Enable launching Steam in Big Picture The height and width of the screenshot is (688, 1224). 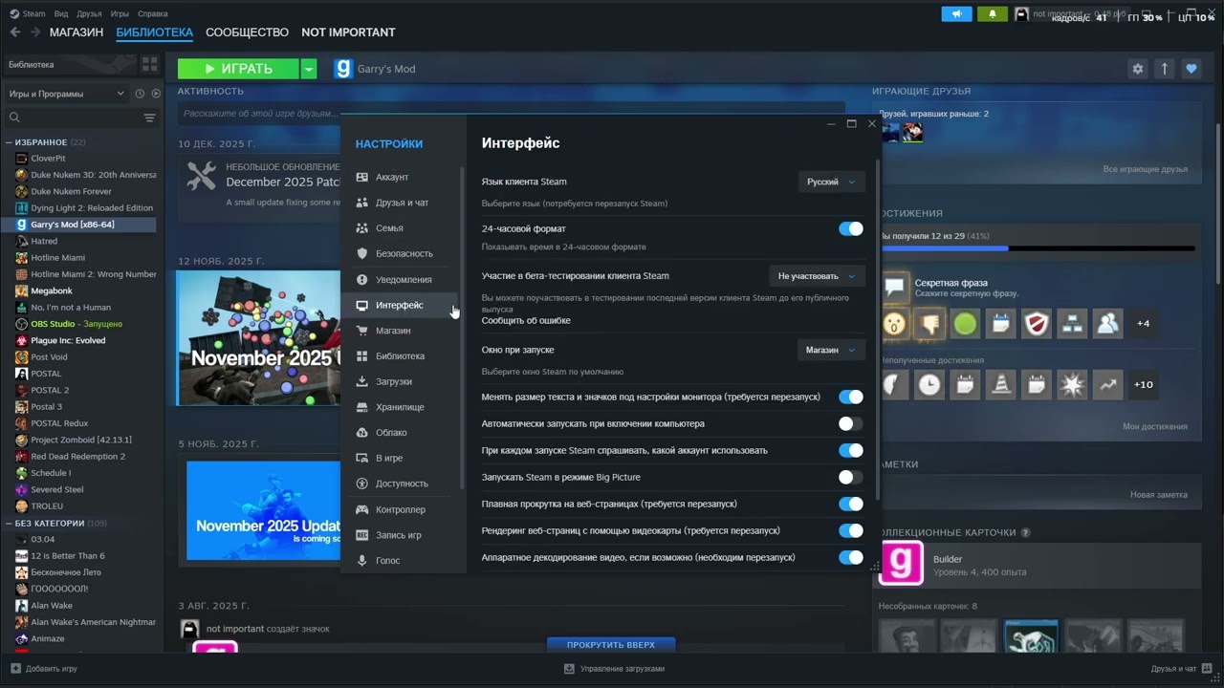tap(850, 477)
